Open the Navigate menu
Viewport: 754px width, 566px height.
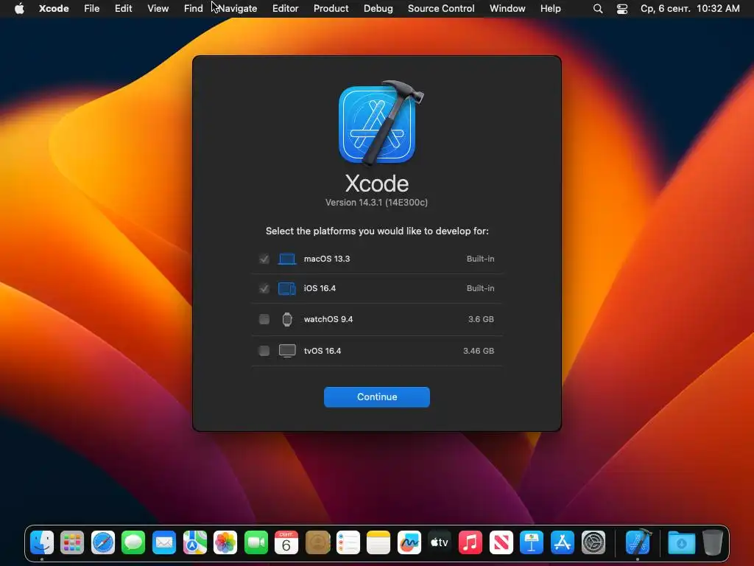click(x=238, y=9)
